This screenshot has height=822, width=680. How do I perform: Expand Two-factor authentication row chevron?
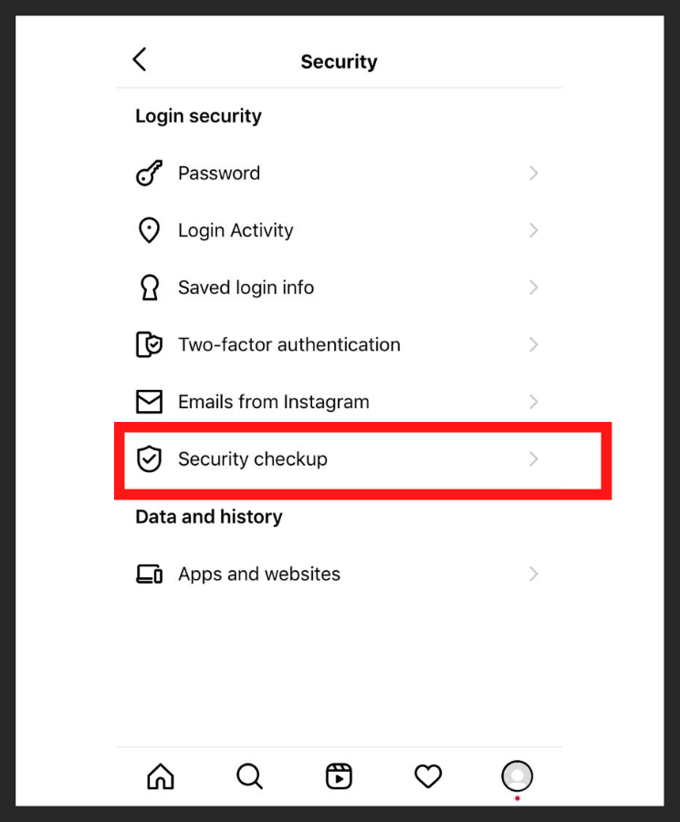tap(534, 344)
